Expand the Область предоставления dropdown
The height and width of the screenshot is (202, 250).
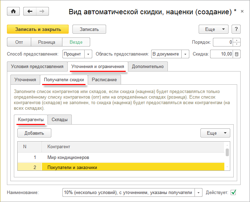(185, 54)
